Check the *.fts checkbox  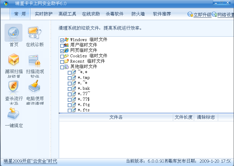pos(70,110)
